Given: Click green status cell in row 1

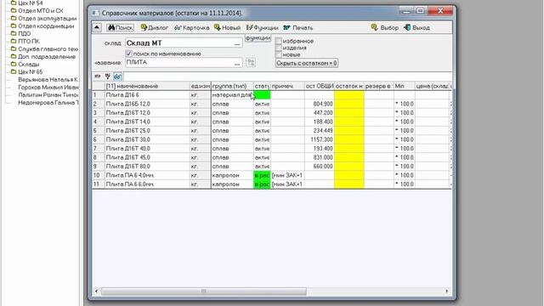Looking at the screenshot, I should point(262,94).
